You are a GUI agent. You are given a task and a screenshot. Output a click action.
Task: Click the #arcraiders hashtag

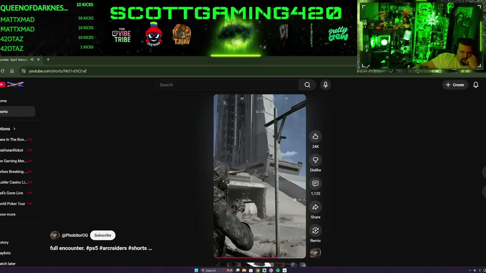(113, 248)
